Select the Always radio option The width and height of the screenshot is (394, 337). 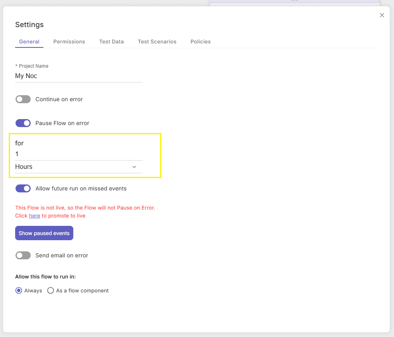click(19, 290)
